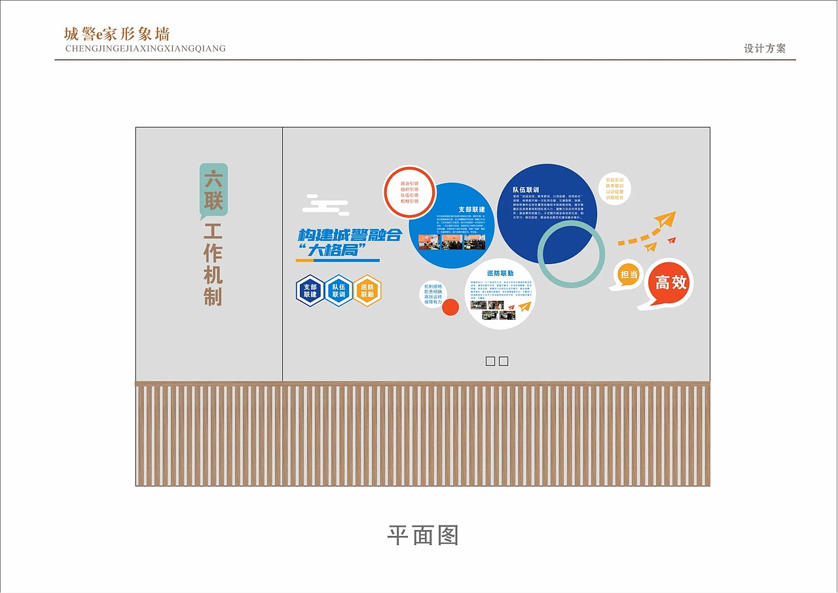This screenshot has height=593, width=838.
Task: Click the dark blue 支部联建 hexagon badge
Action: pos(310,290)
